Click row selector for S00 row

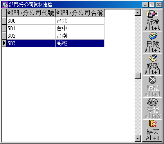(4, 21)
